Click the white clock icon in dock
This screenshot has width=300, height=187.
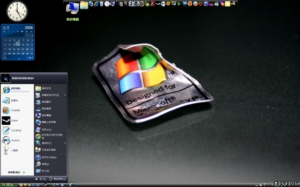[107, 4]
